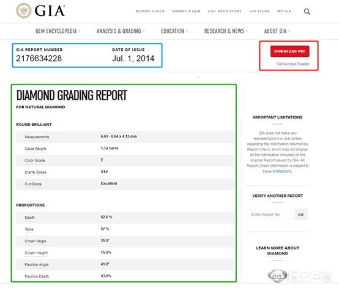
Task: Follow the Get Acrobat Reader link
Action: pos(293,64)
